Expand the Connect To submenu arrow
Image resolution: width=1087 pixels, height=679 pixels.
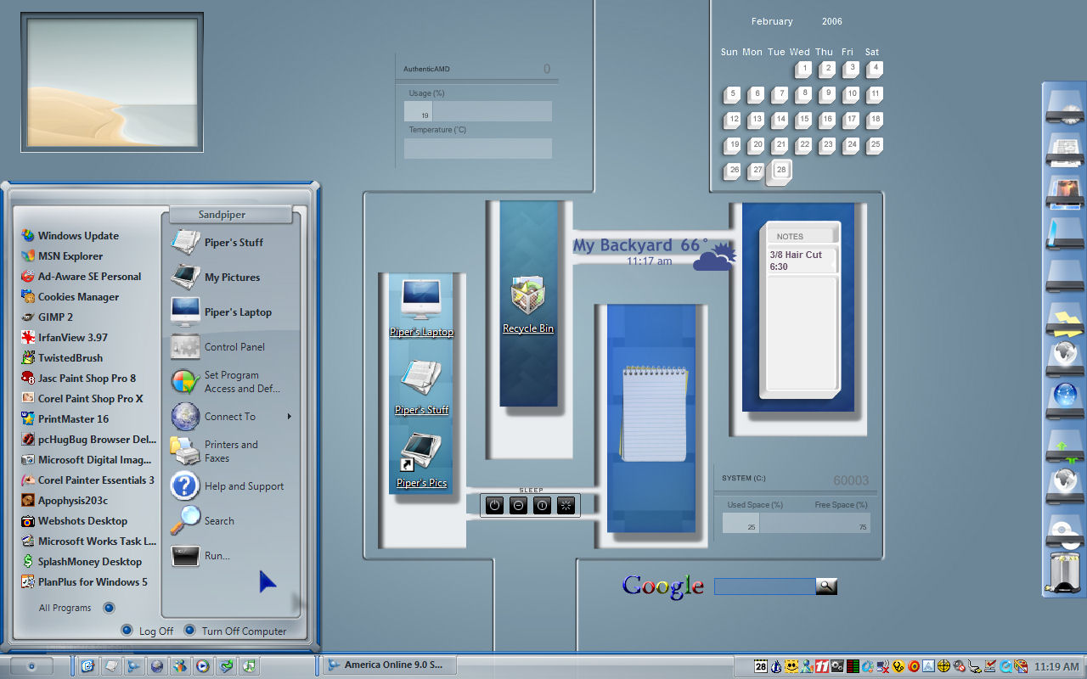(290, 417)
